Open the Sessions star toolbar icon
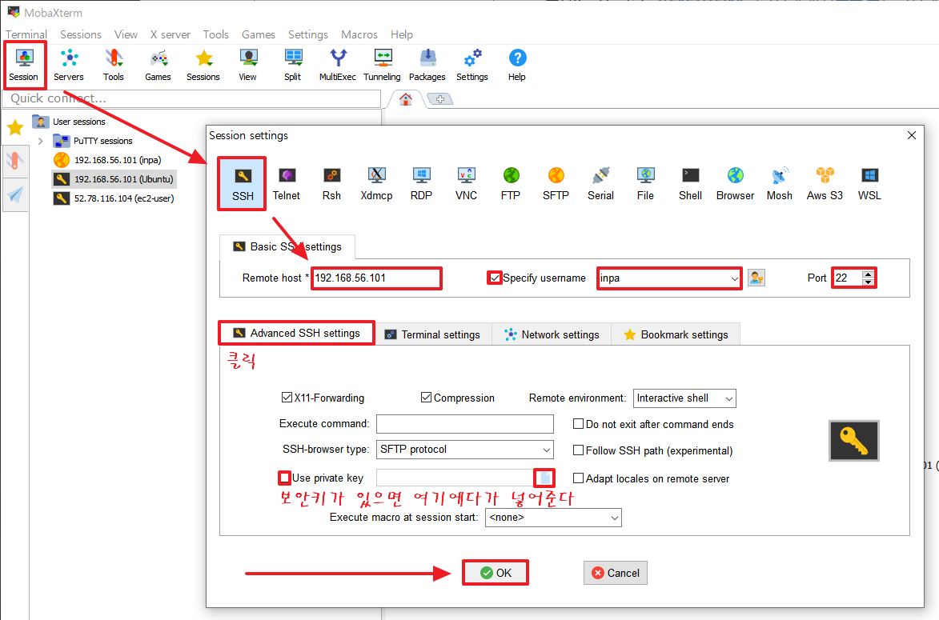The height and width of the screenshot is (620, 939). tap(203, 65)
